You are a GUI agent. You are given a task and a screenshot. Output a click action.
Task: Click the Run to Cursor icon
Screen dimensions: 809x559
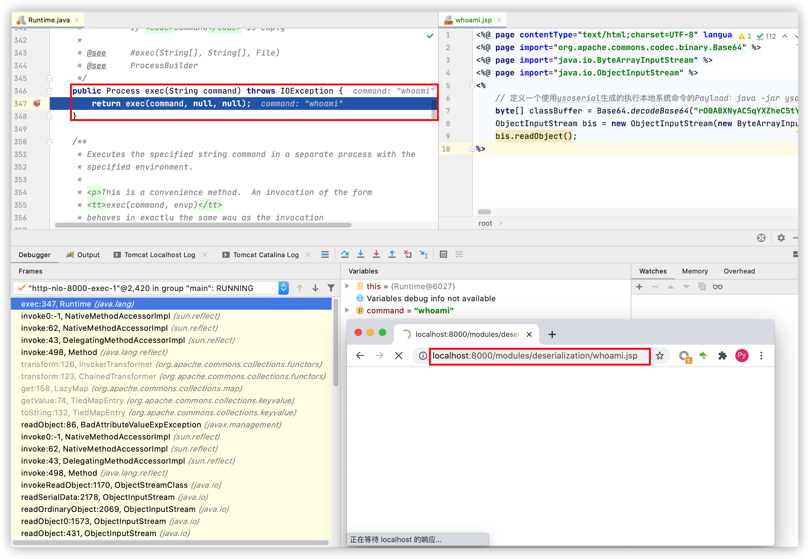pos(424,254)
